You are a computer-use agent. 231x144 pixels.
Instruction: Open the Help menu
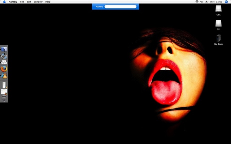(48, 2)
